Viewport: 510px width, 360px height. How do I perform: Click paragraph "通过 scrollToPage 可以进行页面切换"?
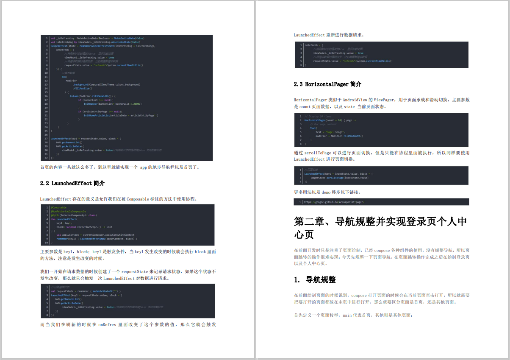tap(382, 156)
